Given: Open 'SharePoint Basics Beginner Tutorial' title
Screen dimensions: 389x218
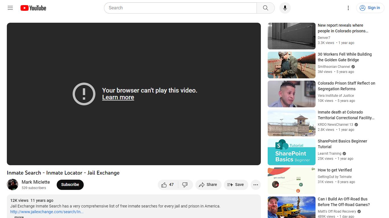Looking at the screenshot, I should pyautogui.click(x=342, y=144).
